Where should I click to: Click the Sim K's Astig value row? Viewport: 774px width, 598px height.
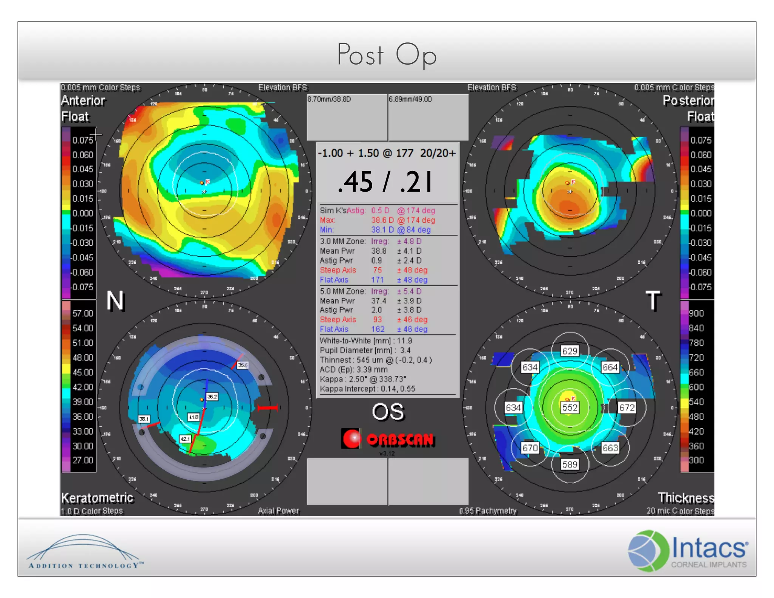click(378, 211)
